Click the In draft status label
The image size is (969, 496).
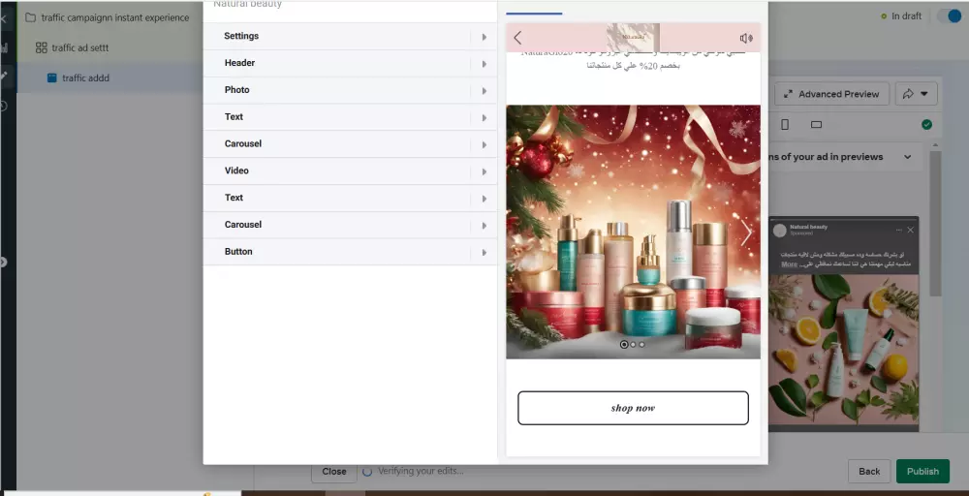pyautogui.click(x=906, y=16)
